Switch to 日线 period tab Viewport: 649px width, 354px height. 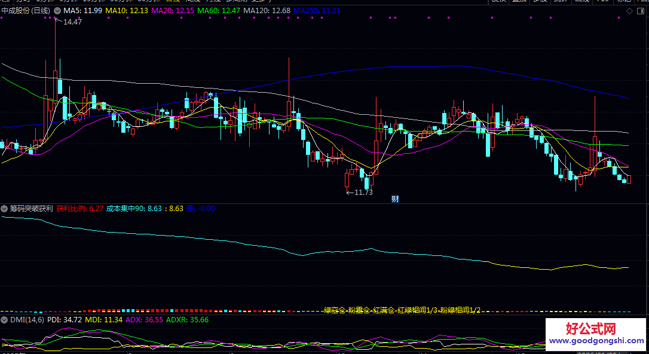pos(173,1)
